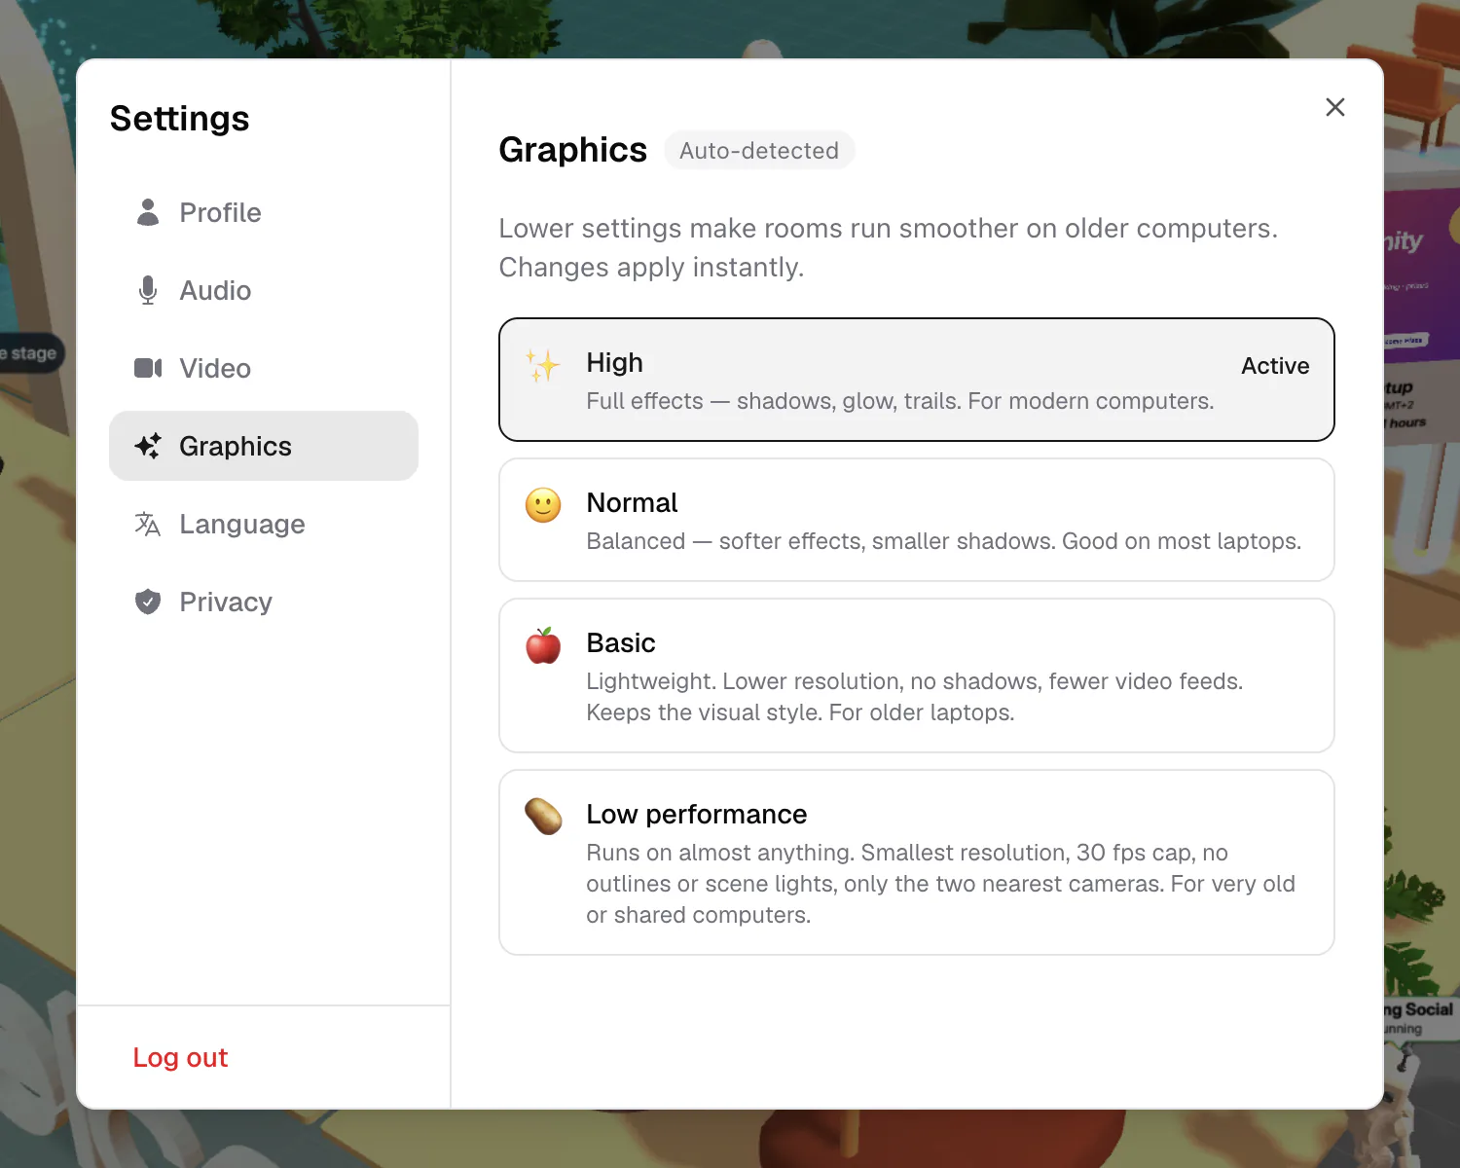Open the Audio settings section

[264, 290]
